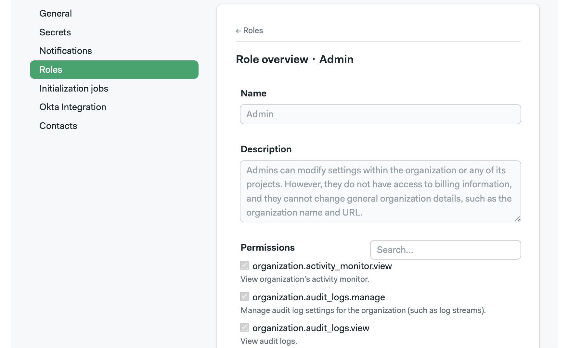Click the 'View audit logs.' description

[269, 341]
